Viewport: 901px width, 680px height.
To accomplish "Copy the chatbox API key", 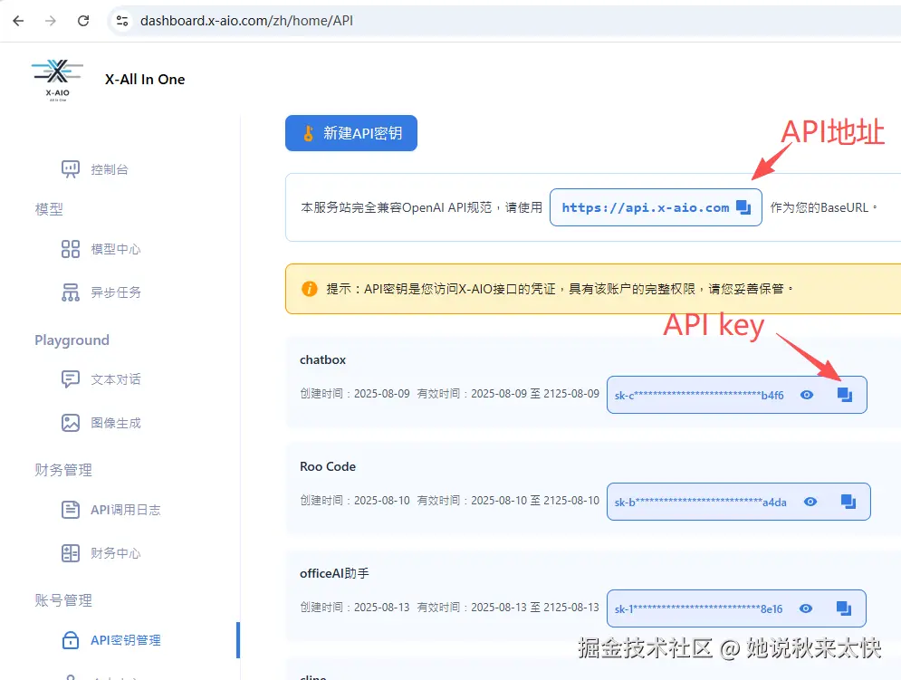I will tap(845, 395).
